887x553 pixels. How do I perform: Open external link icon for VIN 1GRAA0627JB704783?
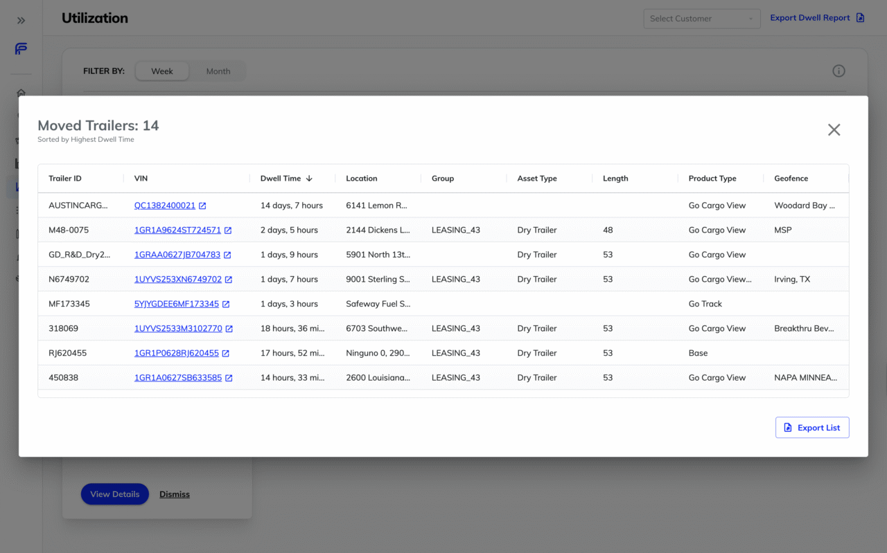coord(227,255)
